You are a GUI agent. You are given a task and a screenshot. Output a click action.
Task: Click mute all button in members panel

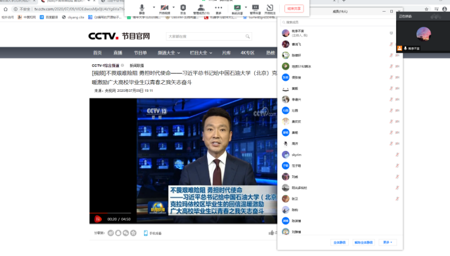click(340, 242)
